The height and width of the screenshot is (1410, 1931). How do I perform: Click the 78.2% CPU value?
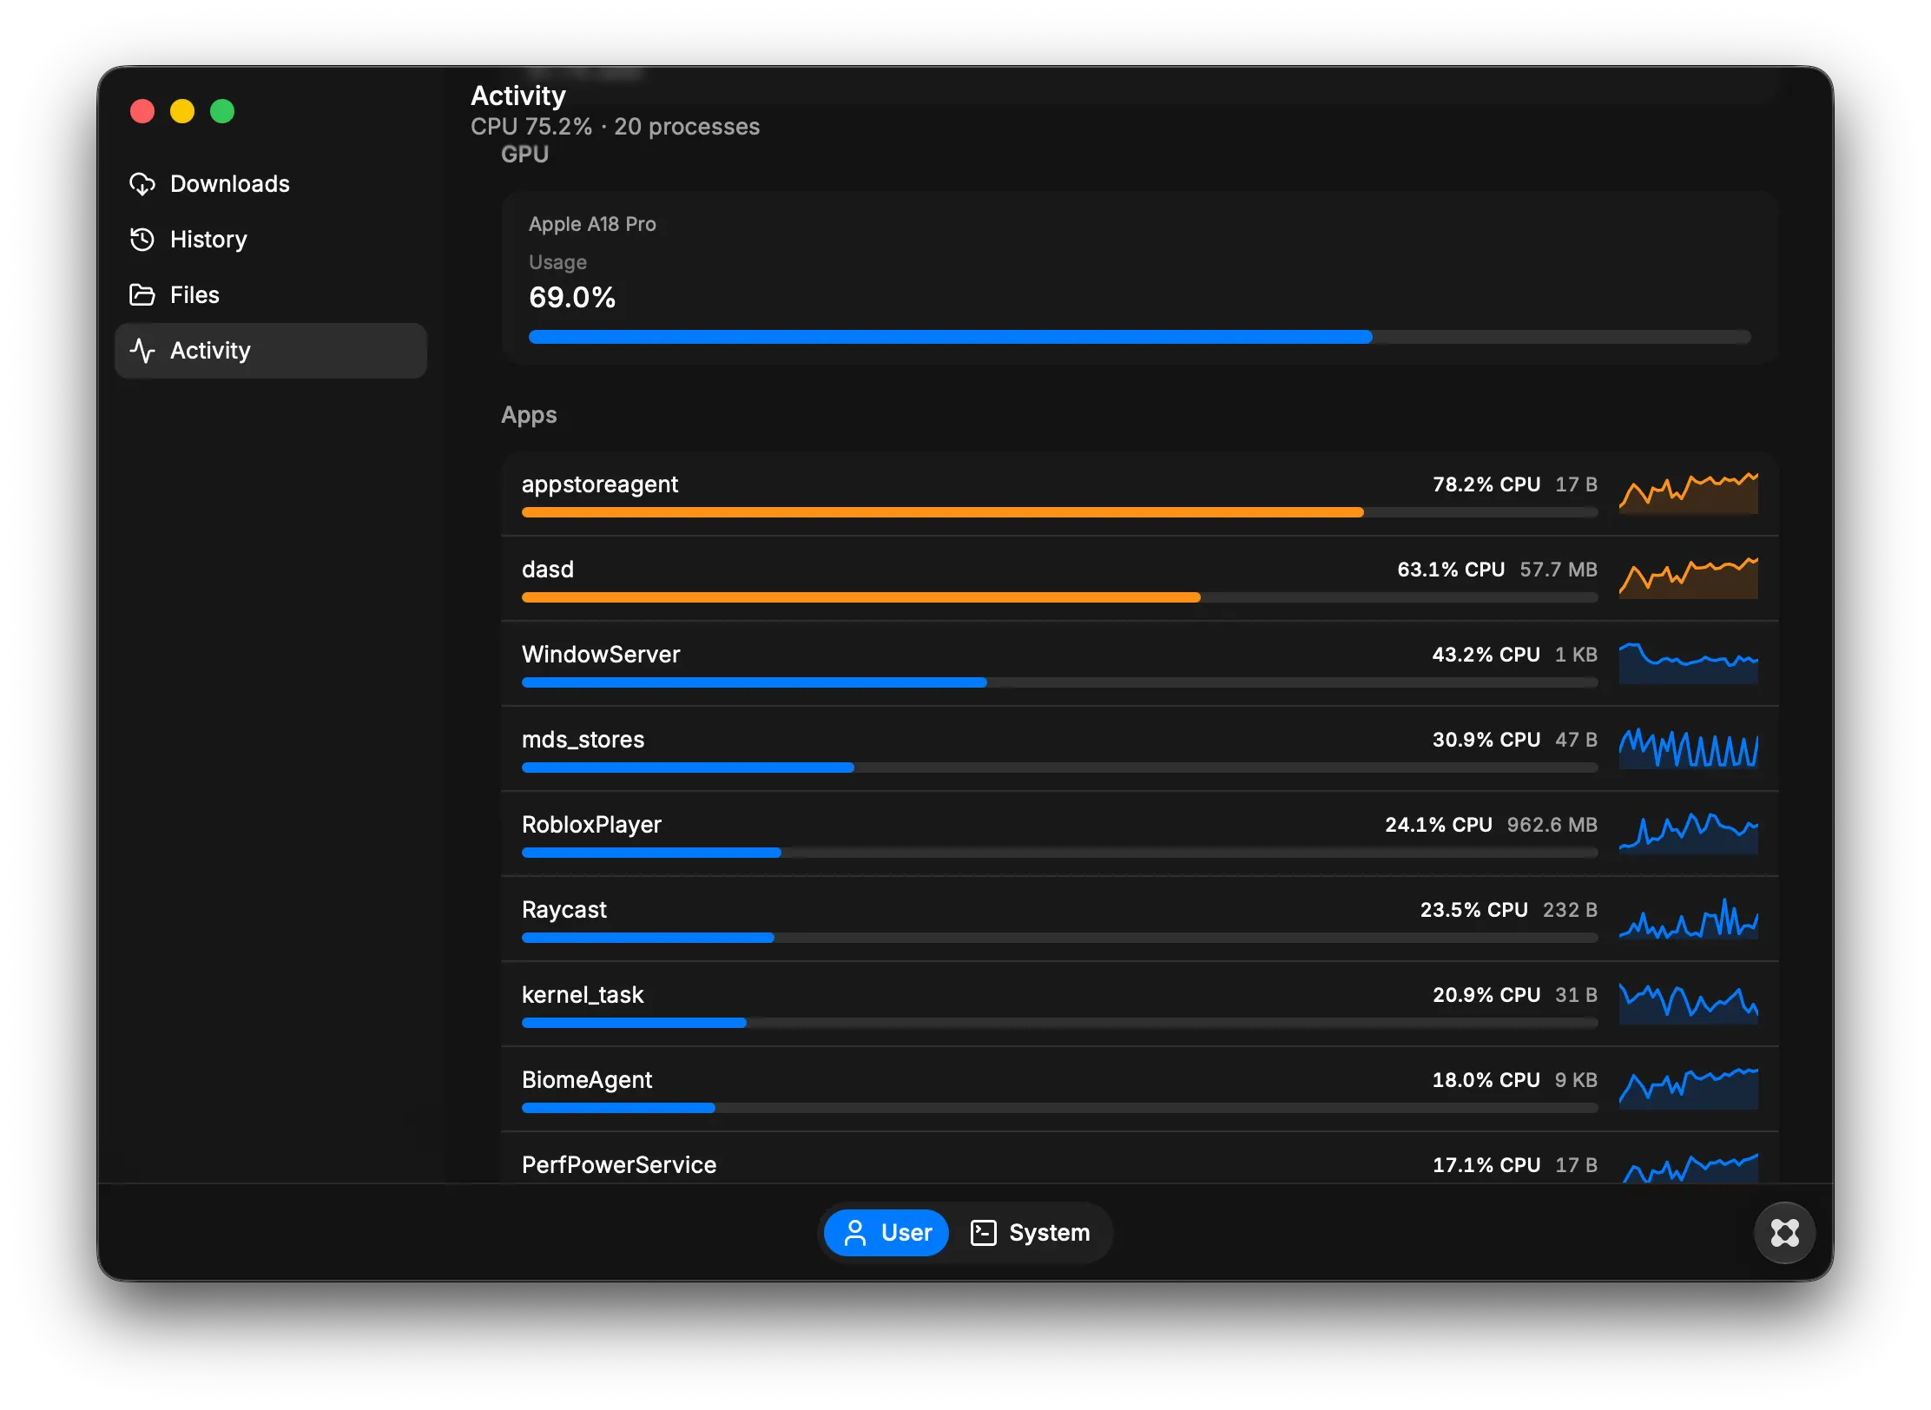click(x=1486, y=484)
